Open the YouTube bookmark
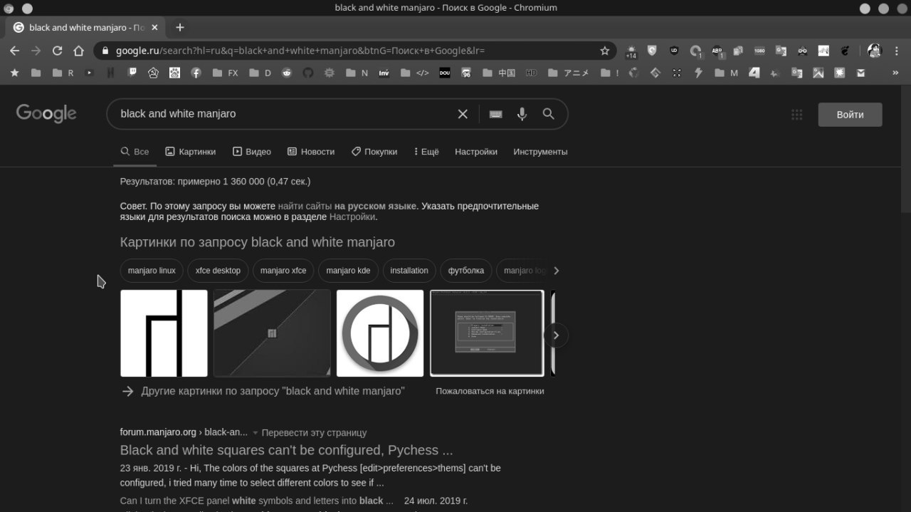This screenshot has height=512, width=911. (x=89, y=73)
